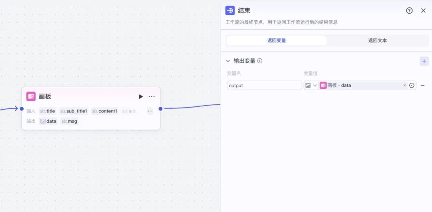
Task: Remove the output variable row
Action: click(x=423, y=86)
